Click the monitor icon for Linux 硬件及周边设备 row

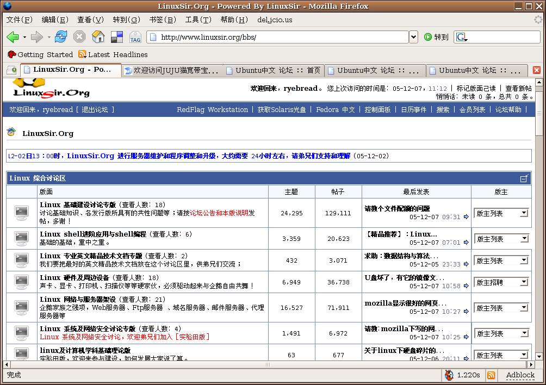tap(22, 282)
